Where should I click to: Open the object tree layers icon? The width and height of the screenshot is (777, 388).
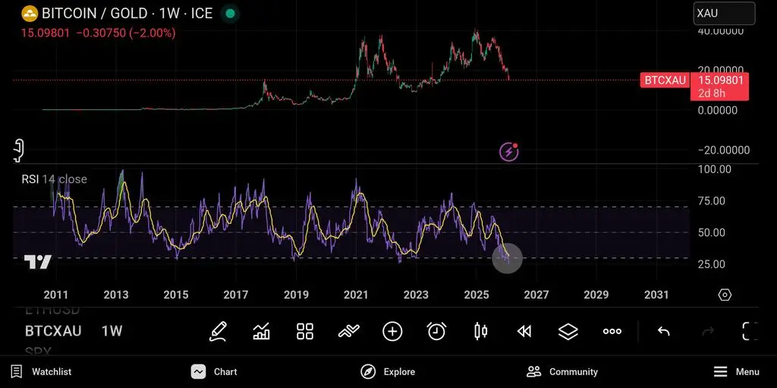(x=568, y=332)
